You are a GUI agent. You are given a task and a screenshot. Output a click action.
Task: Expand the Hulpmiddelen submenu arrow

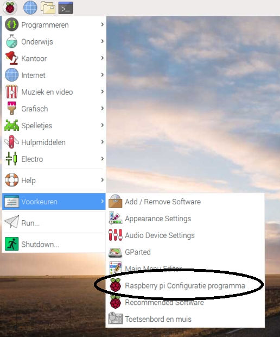tap(103, 142)
